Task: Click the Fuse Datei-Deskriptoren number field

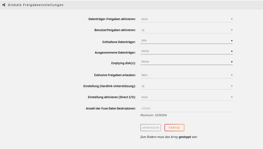Action: click(x=186, y=109)
